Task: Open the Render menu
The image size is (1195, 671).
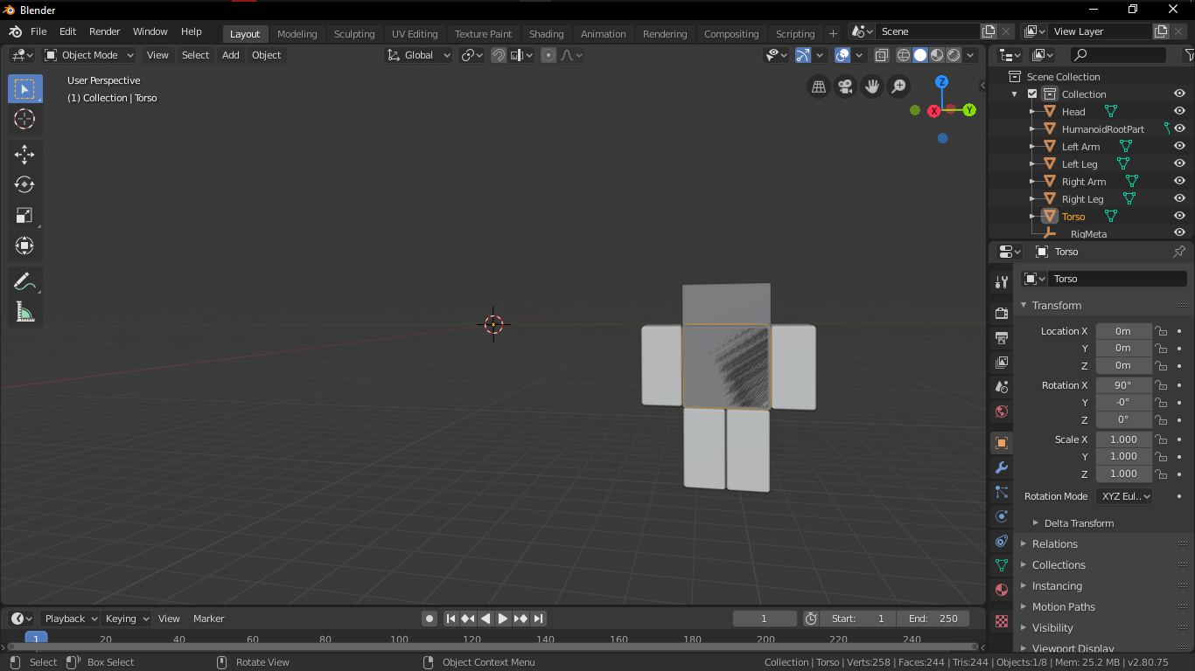Action: (x=104, y=31)
